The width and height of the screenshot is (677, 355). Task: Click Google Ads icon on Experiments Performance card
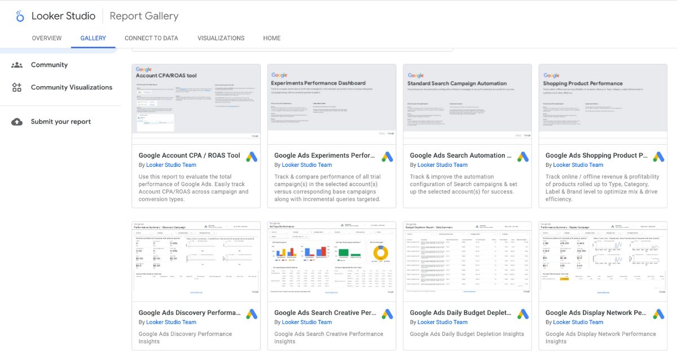pos(387,157)
